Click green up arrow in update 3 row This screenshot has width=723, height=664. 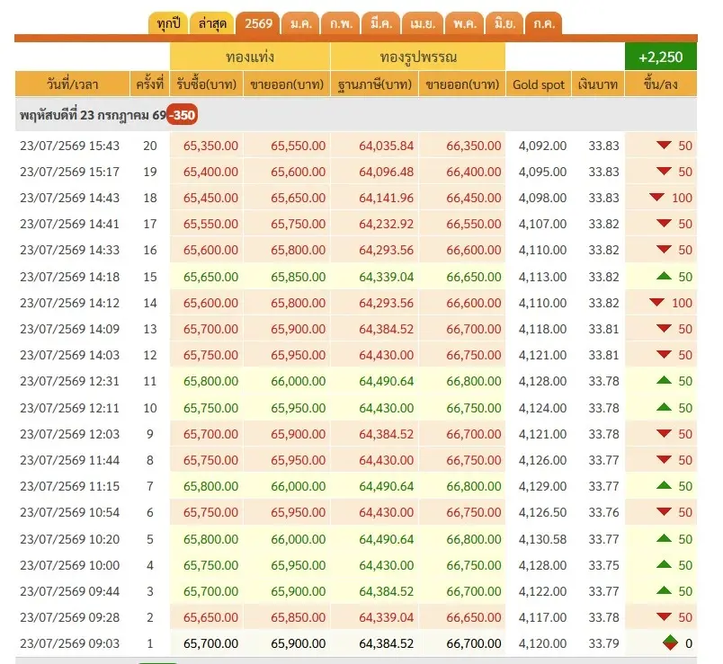tap(664, 590)
